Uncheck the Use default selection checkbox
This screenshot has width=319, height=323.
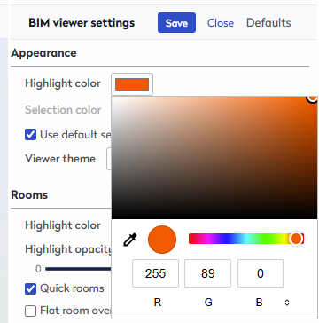pos(31,135)
